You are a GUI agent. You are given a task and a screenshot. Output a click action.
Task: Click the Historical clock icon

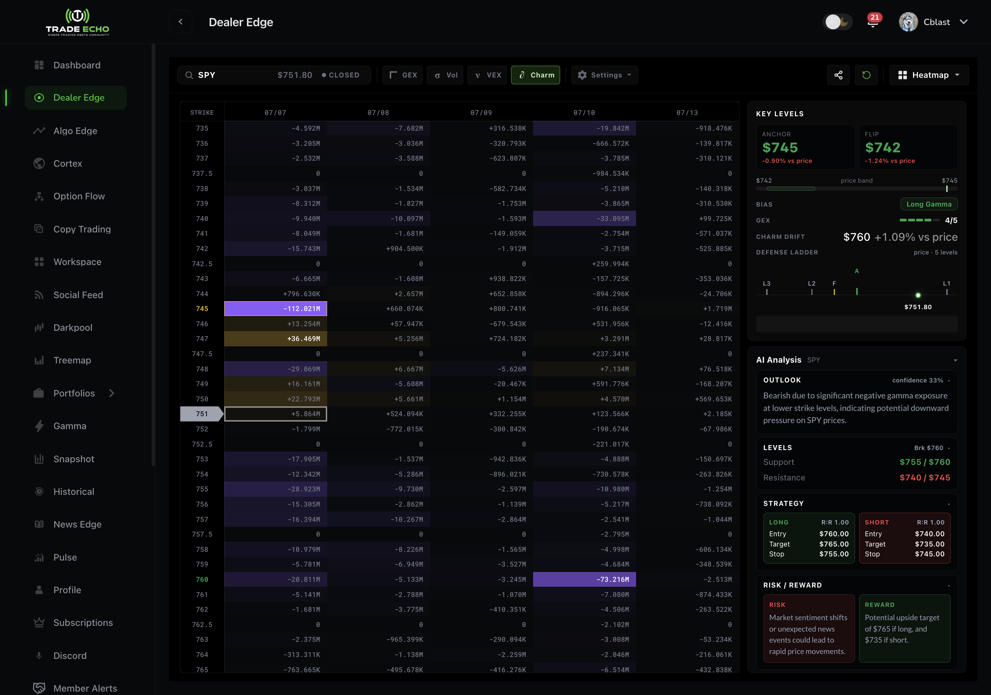click(x=39, y=492)
